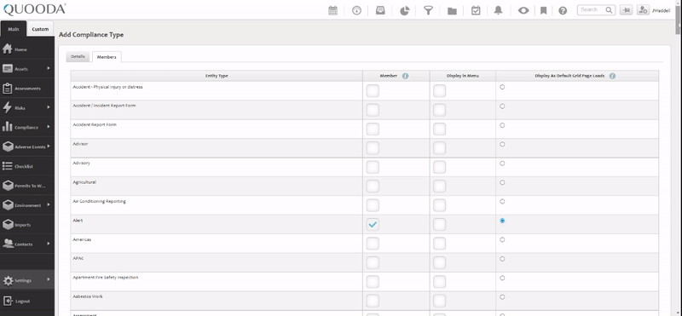The height and width of the screenshot is (316, 682).
Task: Click the QUOODA logo
Action: (x=34, y=9)
